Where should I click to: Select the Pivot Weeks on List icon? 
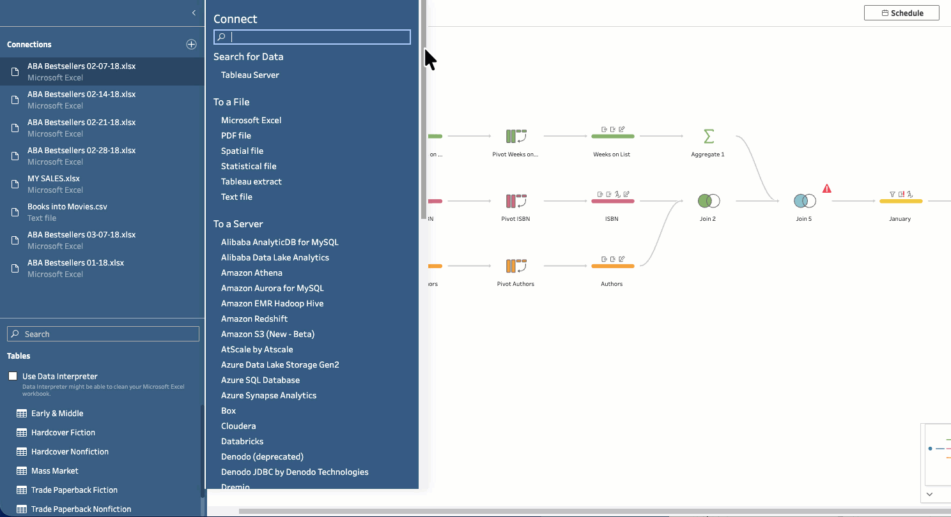[x=515, y=137]
